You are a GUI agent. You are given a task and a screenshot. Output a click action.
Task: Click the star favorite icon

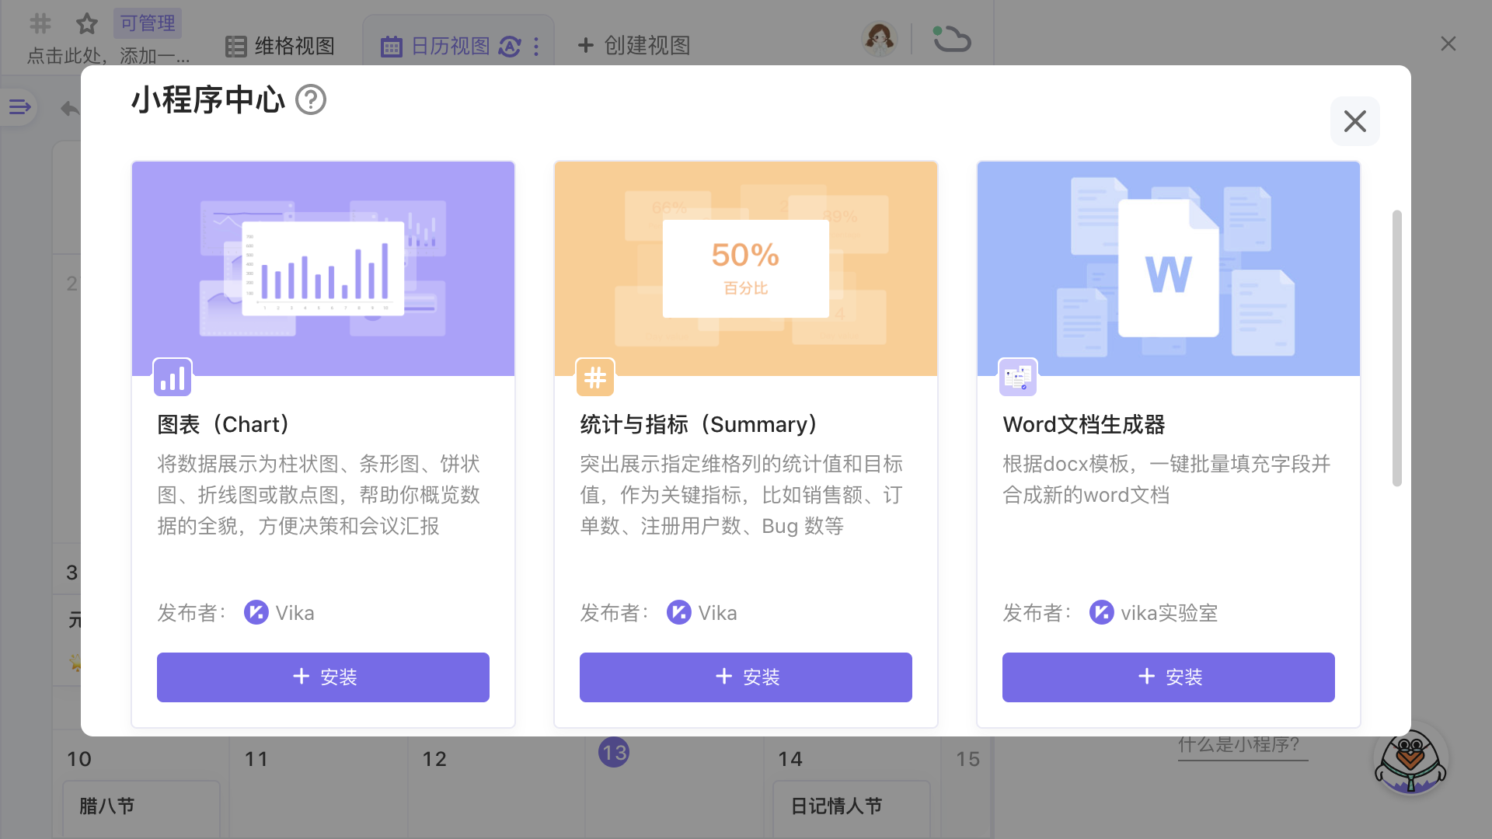(87, 24)
